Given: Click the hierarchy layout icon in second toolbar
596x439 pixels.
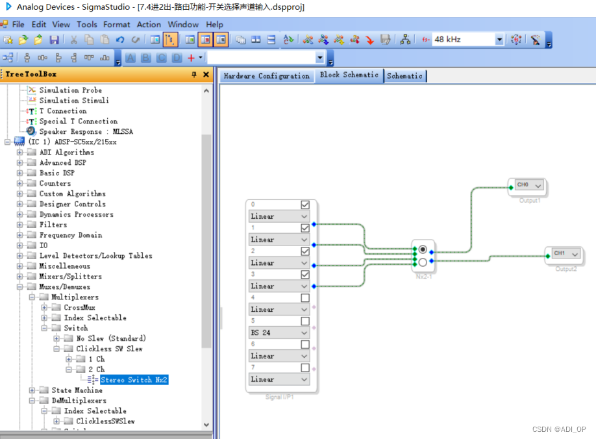Looking at the screenshot, I should point(8,58).
